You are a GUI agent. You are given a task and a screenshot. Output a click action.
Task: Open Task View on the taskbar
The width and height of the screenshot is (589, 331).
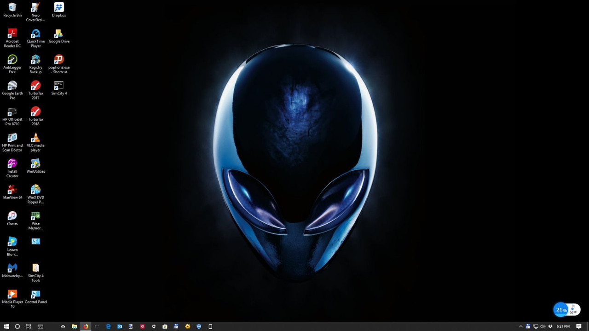pyautogui.click(x=29, y=326)
